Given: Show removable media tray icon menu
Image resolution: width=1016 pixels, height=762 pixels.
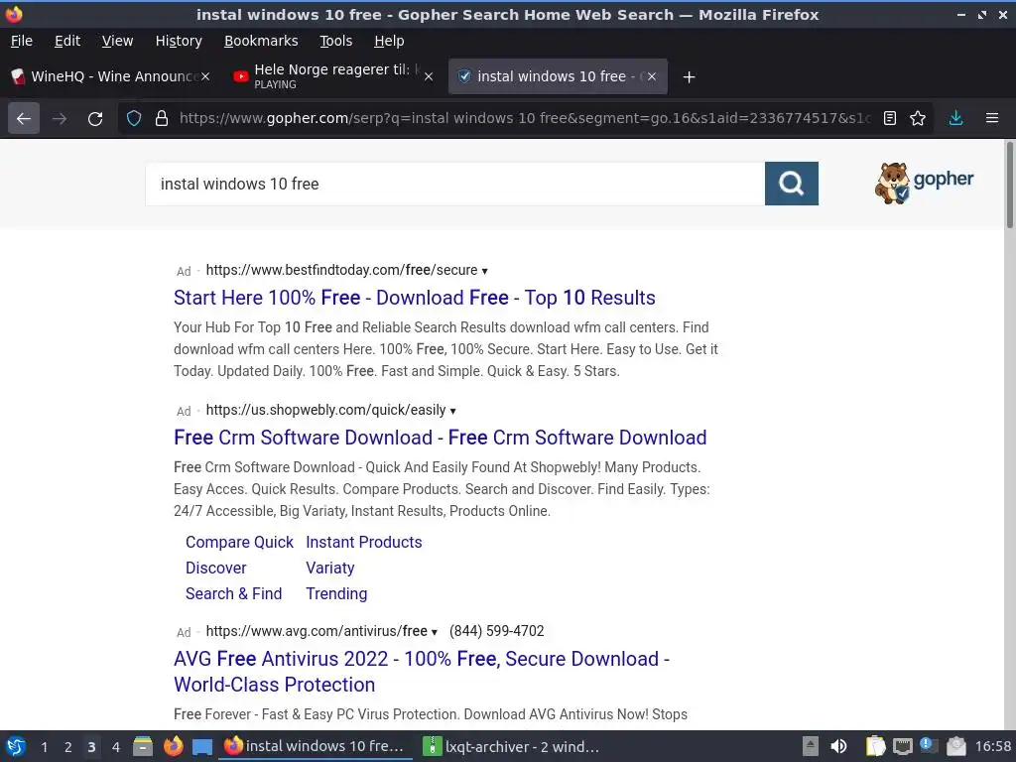Looking at the screenshot, I should [x=810, y=746].
